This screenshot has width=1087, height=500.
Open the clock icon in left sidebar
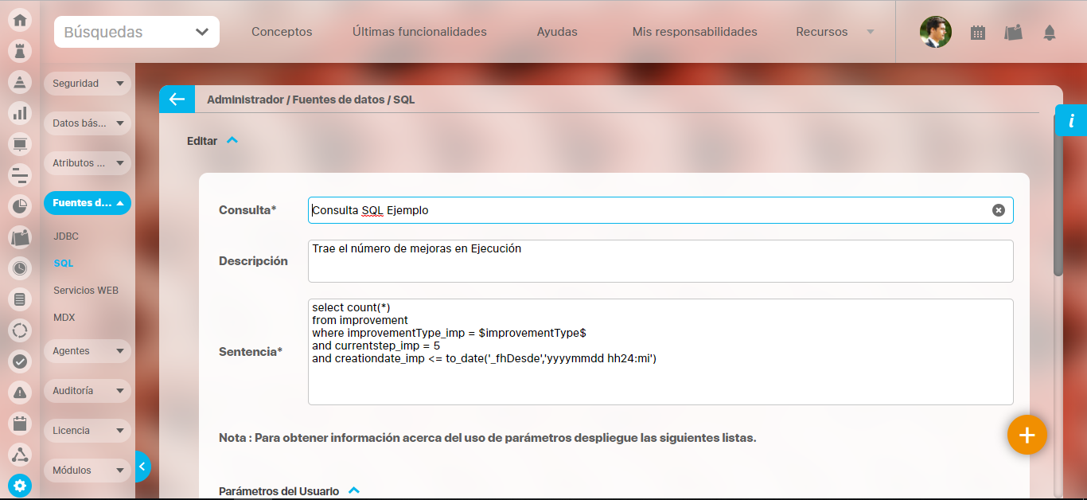[20, 268]
